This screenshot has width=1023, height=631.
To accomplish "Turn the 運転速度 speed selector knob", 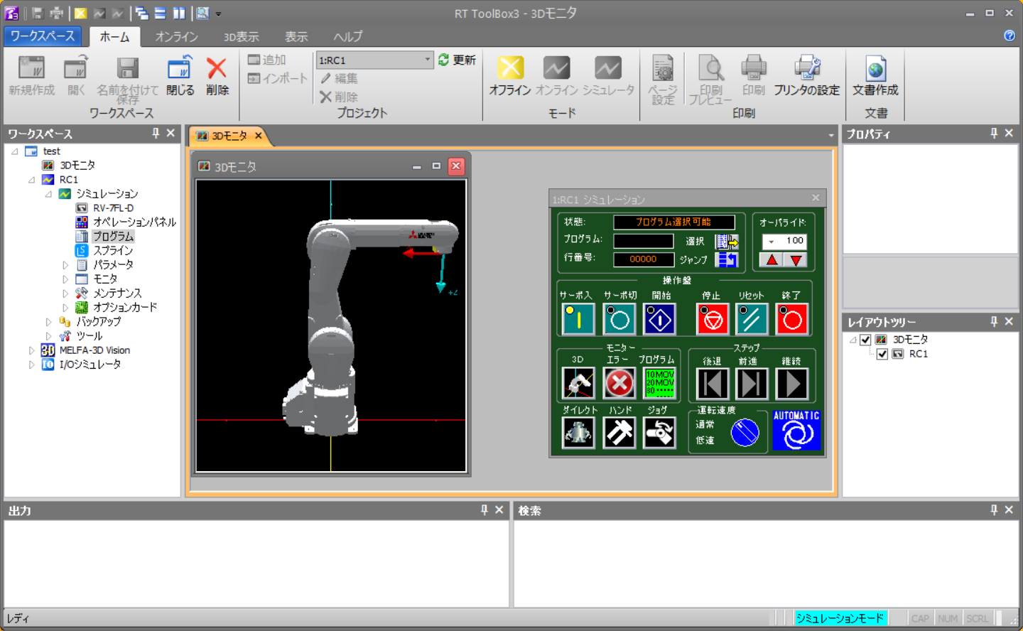I will 745,432.
